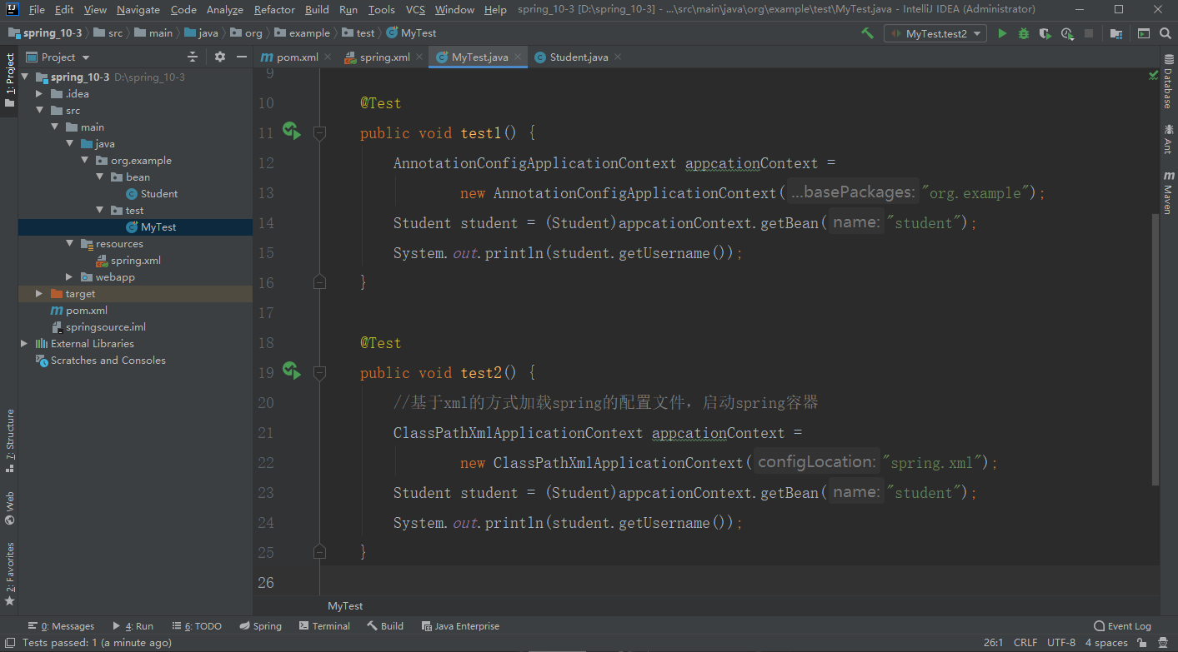Screen dimensions: 1178x652
Task: Collapse the src folder
Action: click(39, 111)
